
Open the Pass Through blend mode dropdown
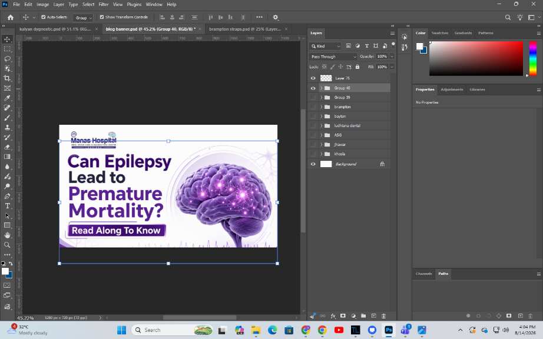pos(333,56)
